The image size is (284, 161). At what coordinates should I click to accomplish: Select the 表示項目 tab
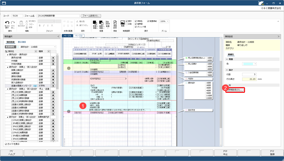tap(22, 42)
